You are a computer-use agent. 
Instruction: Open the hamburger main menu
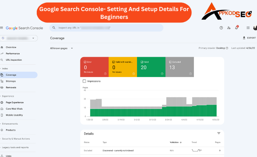[1, 28]
